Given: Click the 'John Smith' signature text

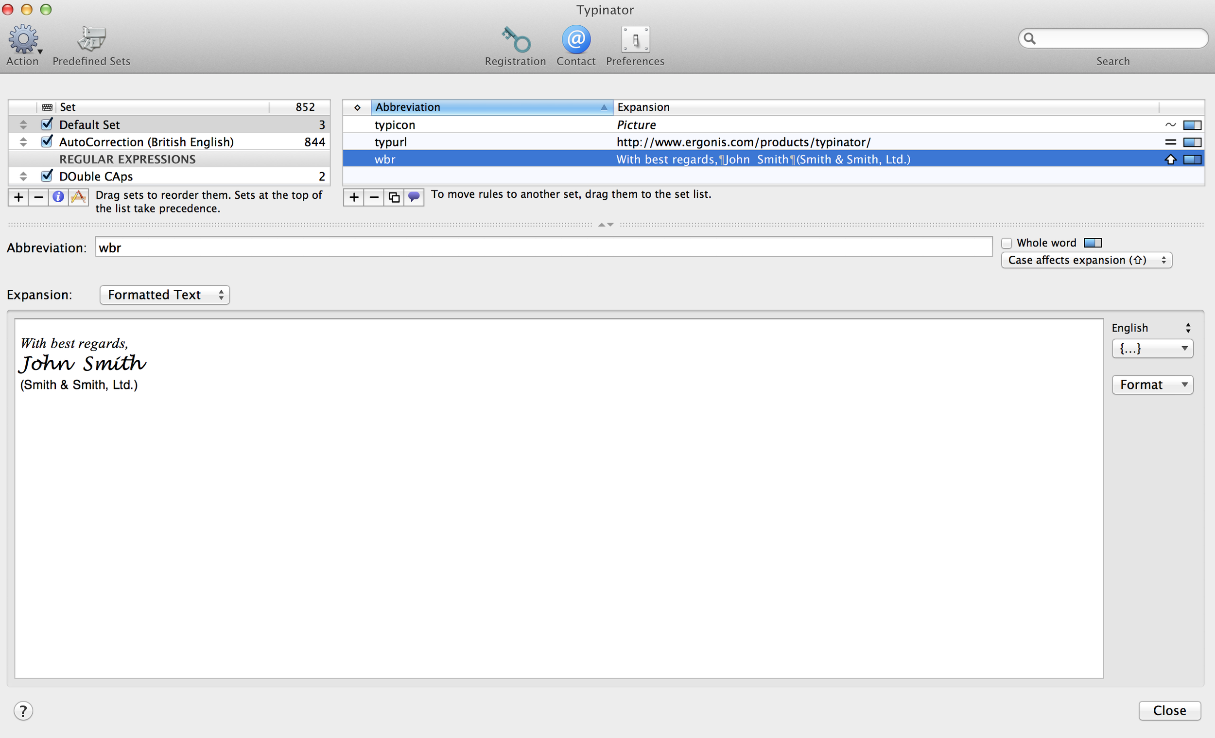Looking at the screenshot, I should pyautogui.click(x=82, y=364).
